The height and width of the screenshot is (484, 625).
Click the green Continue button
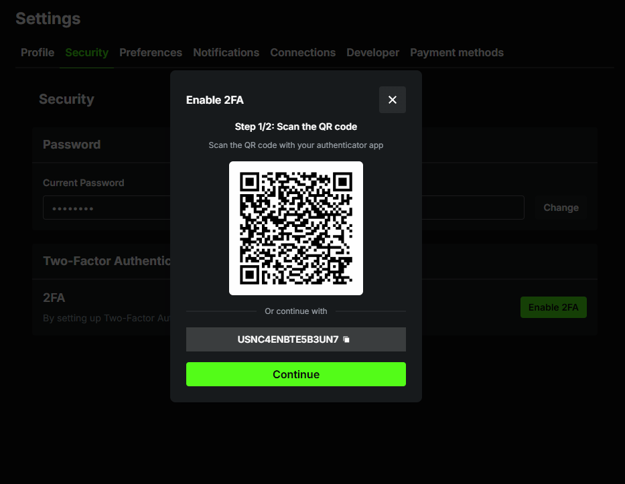coord(296,374)
